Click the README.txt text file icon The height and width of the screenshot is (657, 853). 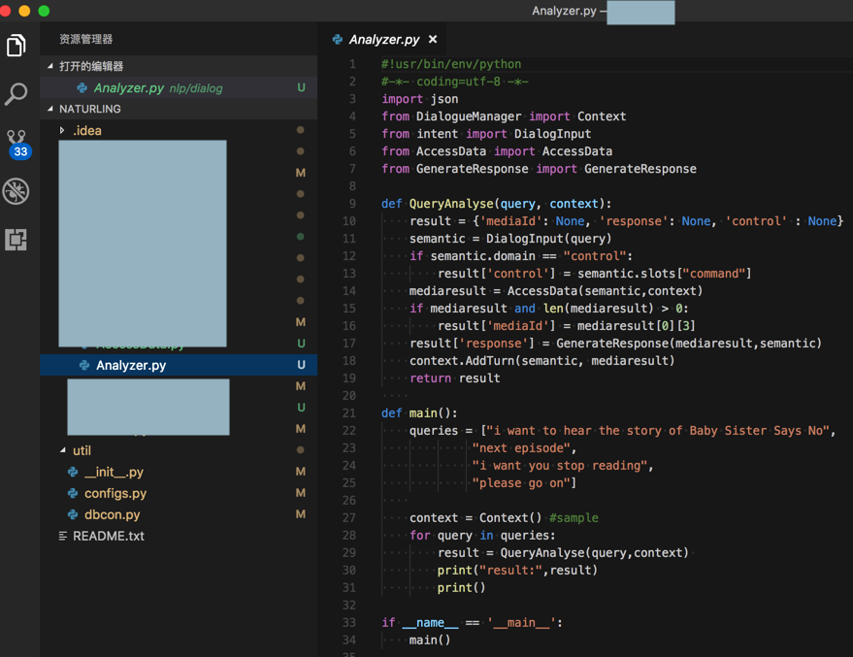(63, 536)
